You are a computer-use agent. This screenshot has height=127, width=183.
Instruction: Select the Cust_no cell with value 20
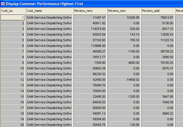click(13, 125)
